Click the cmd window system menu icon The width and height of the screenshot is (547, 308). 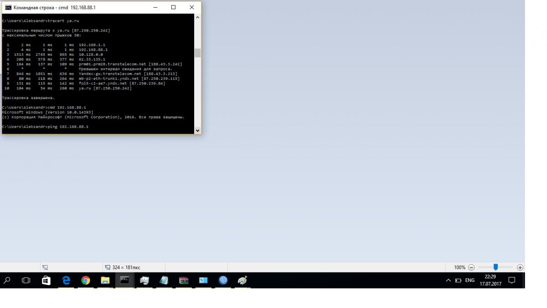tap(8, 7)
